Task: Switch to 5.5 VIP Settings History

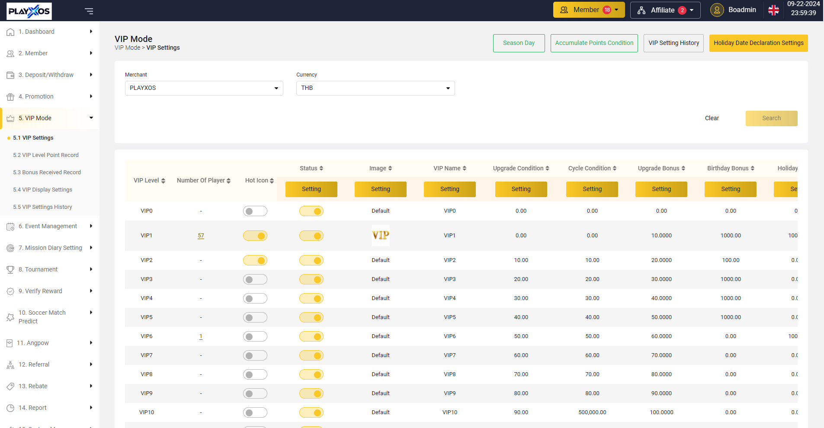Action: click(x=43, y=207)
